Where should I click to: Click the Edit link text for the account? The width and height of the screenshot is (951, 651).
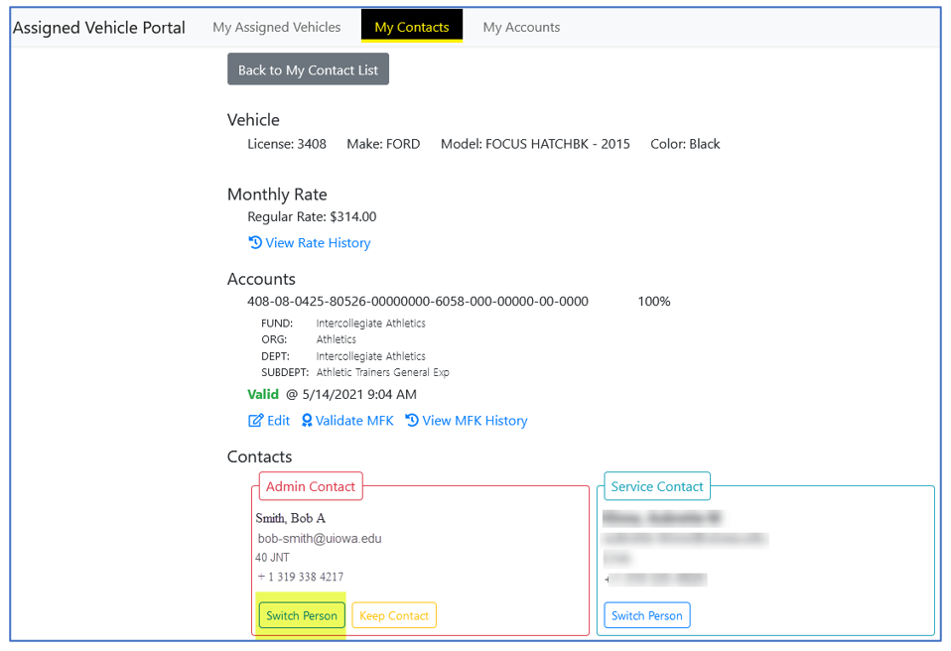tap(278, 421)
